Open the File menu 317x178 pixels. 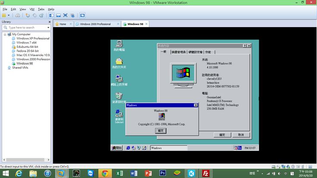[5, 9]
